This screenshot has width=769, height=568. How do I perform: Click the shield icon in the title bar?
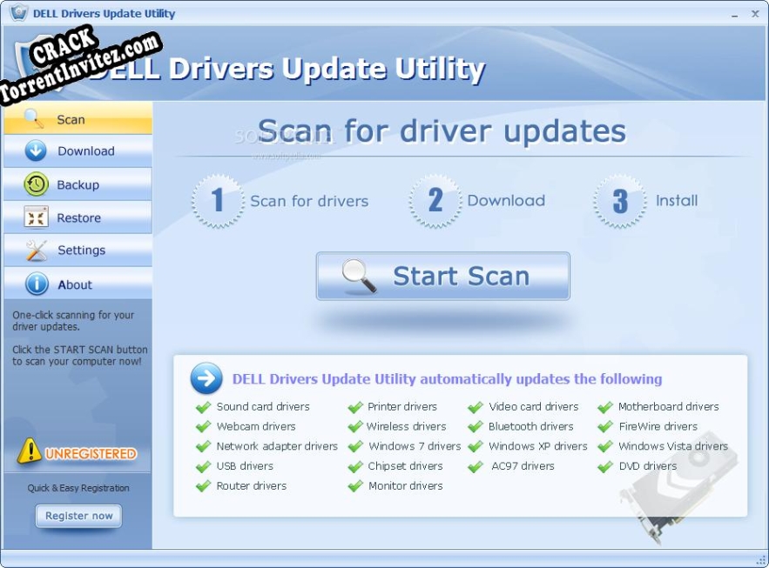click(x=17, y=13)
